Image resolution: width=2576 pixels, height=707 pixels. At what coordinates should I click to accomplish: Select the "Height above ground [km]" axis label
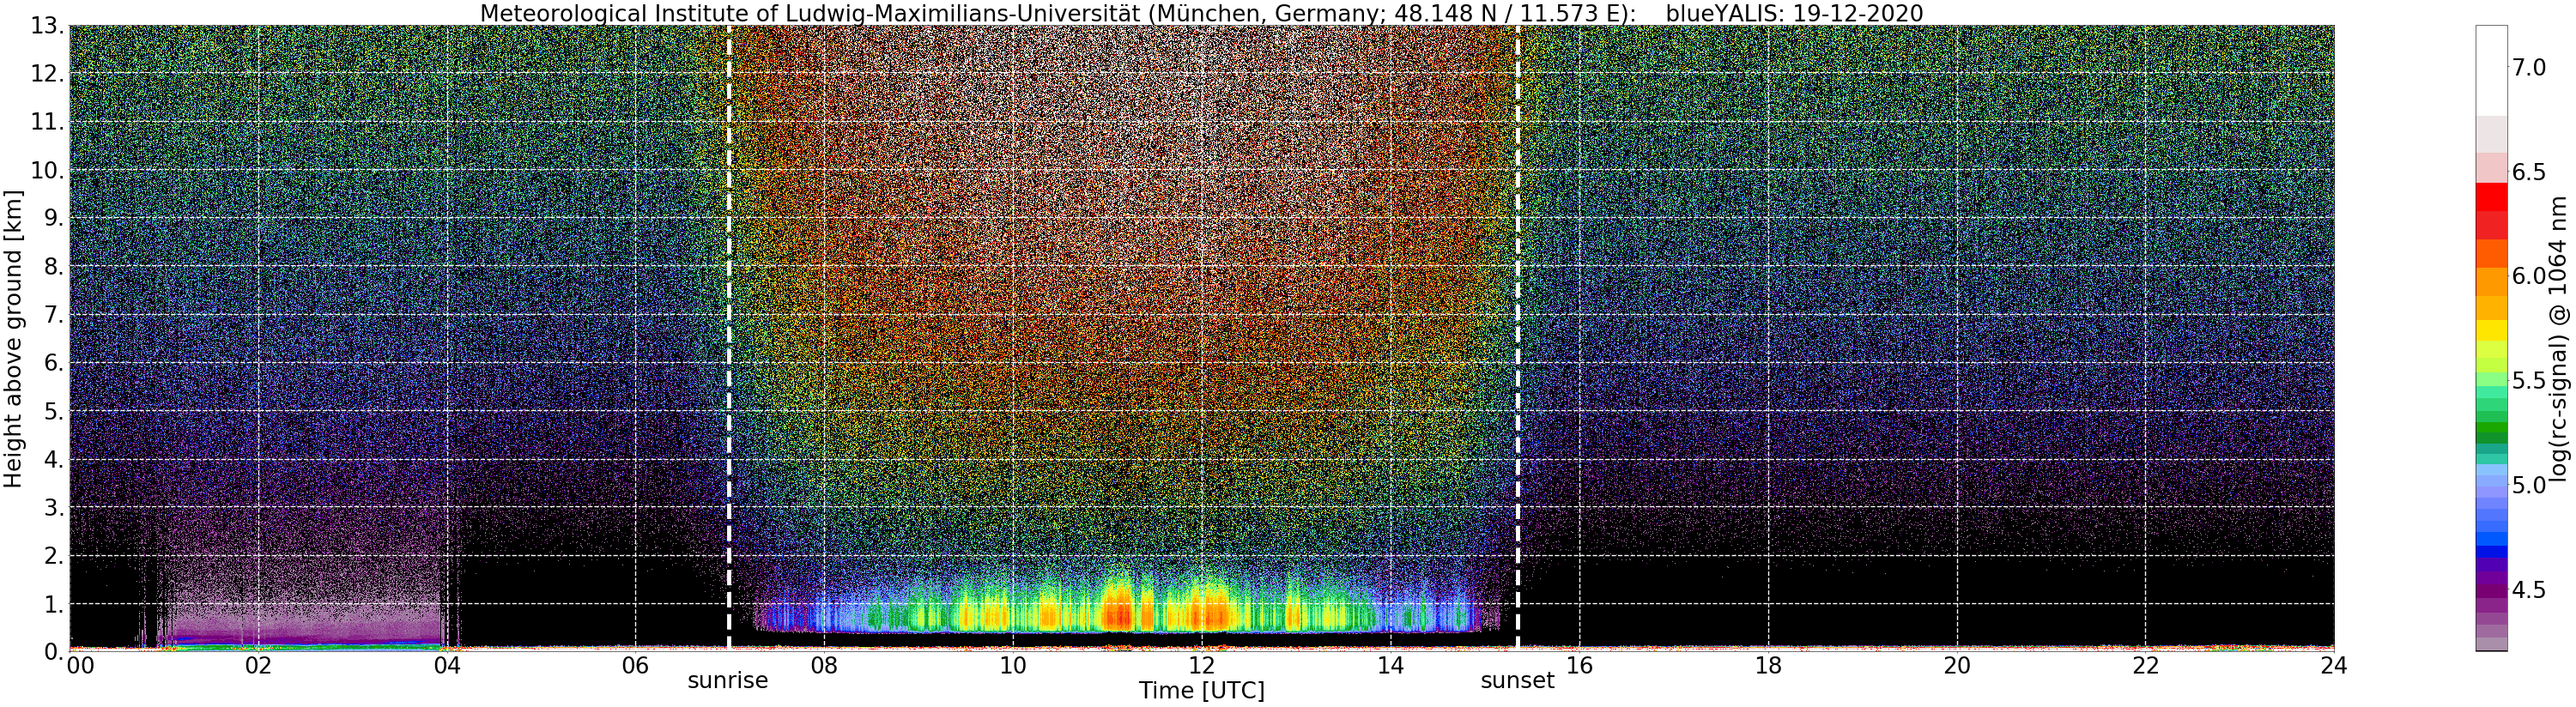click(x=13, y=338)
